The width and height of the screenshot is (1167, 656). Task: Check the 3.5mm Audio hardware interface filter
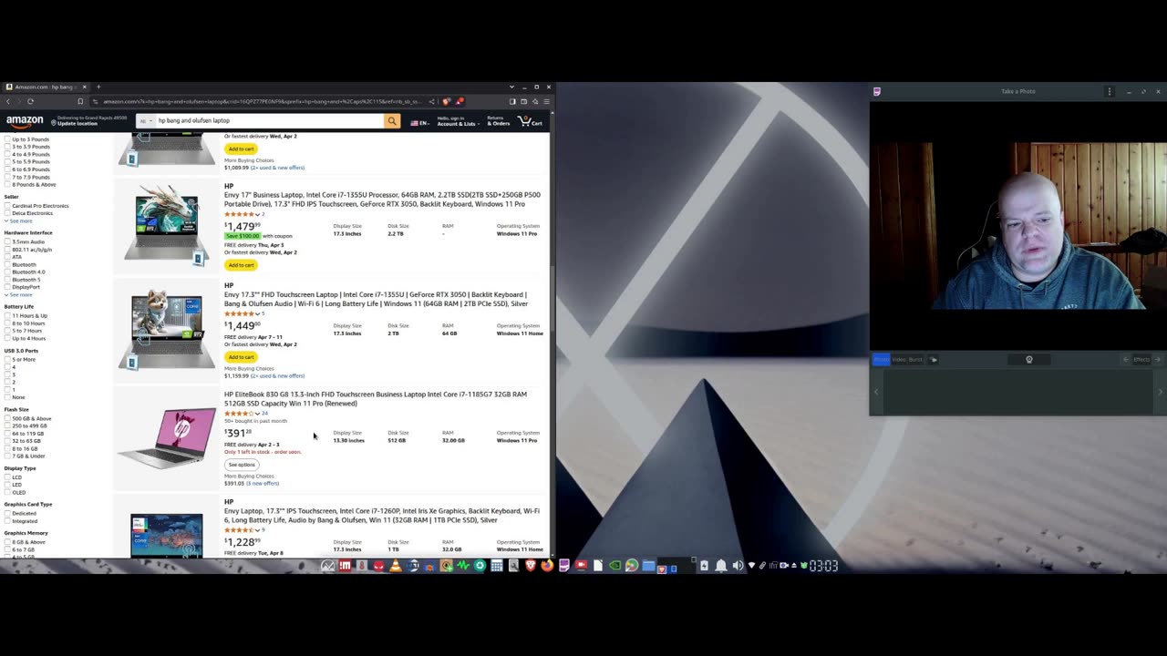[8, 241]
